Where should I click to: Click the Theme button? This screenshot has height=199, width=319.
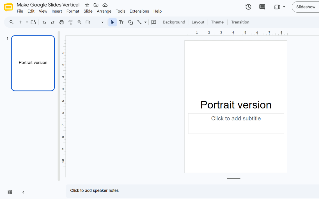pyautogui.click(x=217, y=22)
